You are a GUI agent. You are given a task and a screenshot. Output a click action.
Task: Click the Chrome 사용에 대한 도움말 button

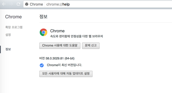(x=60, y=46)
